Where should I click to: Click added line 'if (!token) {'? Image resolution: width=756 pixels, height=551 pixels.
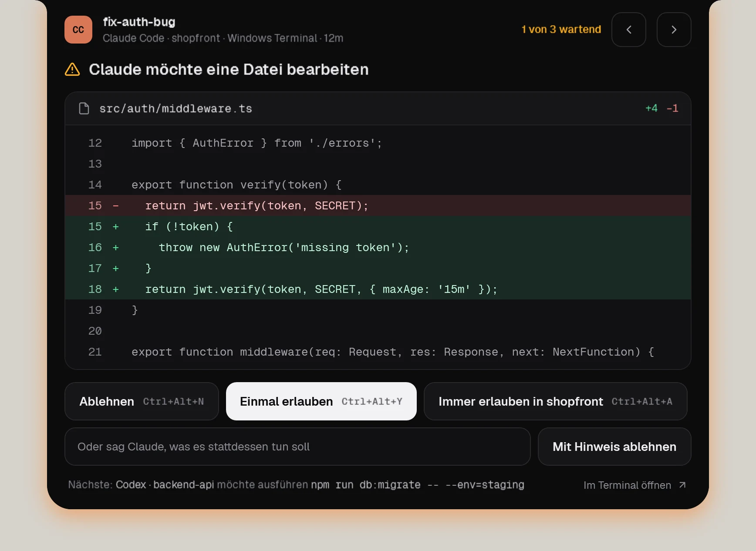pos(378,226)
